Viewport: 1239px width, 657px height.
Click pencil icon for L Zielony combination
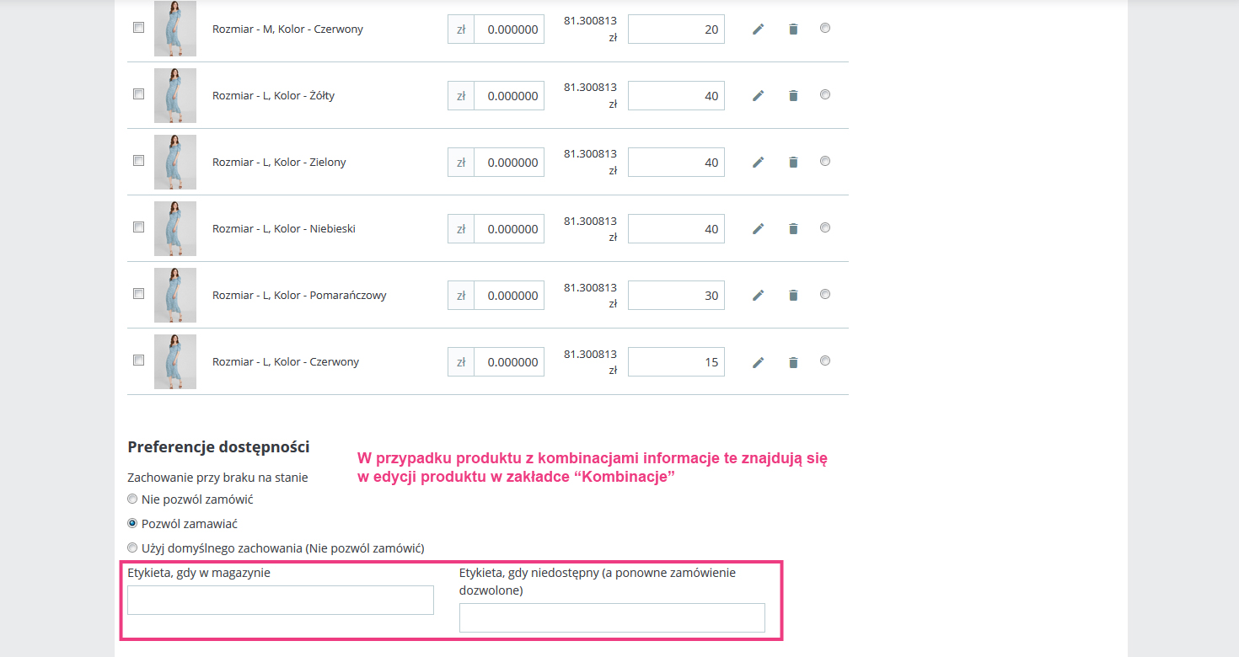758,163
